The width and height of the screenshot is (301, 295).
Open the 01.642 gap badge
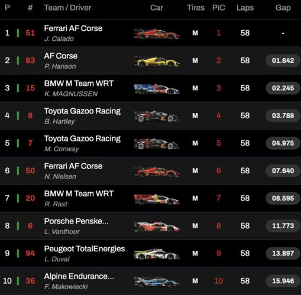[283, 60]
